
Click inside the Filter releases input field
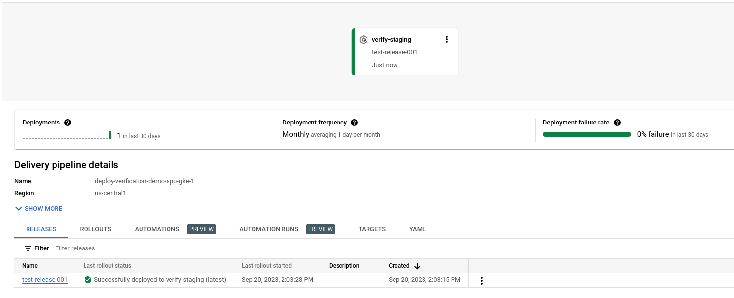(x=98, y=248)
